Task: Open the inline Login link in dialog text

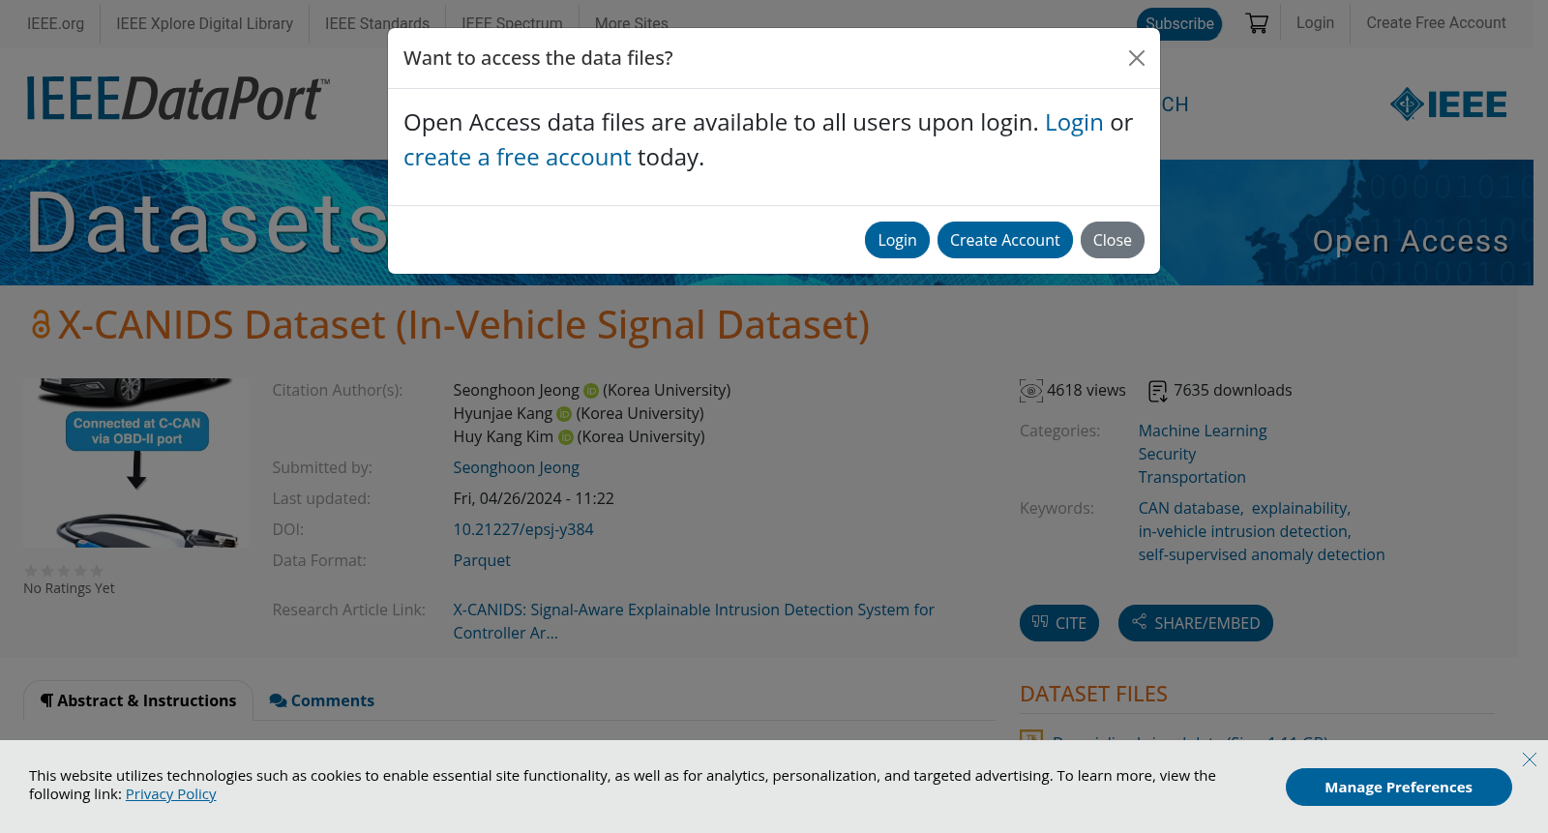Action: [x=1074, y=123]
